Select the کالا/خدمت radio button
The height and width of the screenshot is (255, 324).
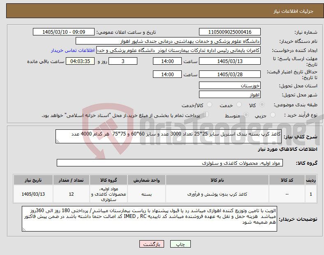click(210, 105)
